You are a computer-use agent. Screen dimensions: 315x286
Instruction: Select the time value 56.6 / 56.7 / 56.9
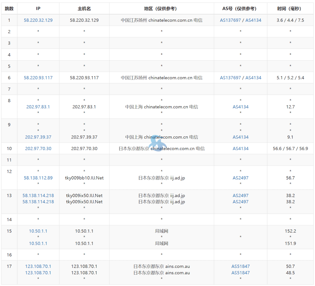[290, 149]
